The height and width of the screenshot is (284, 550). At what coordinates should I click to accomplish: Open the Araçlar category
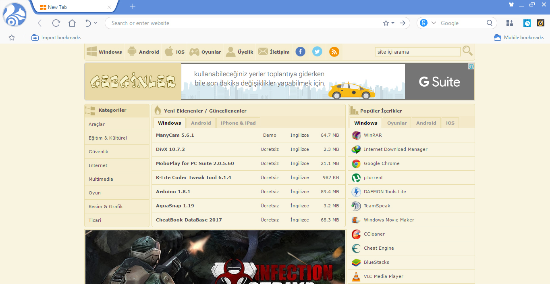[x=117, y=124]
